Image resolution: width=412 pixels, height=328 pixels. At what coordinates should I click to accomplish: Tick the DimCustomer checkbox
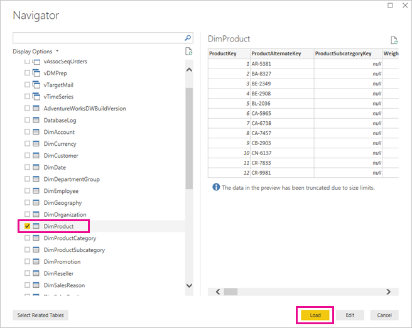point(27,155)
